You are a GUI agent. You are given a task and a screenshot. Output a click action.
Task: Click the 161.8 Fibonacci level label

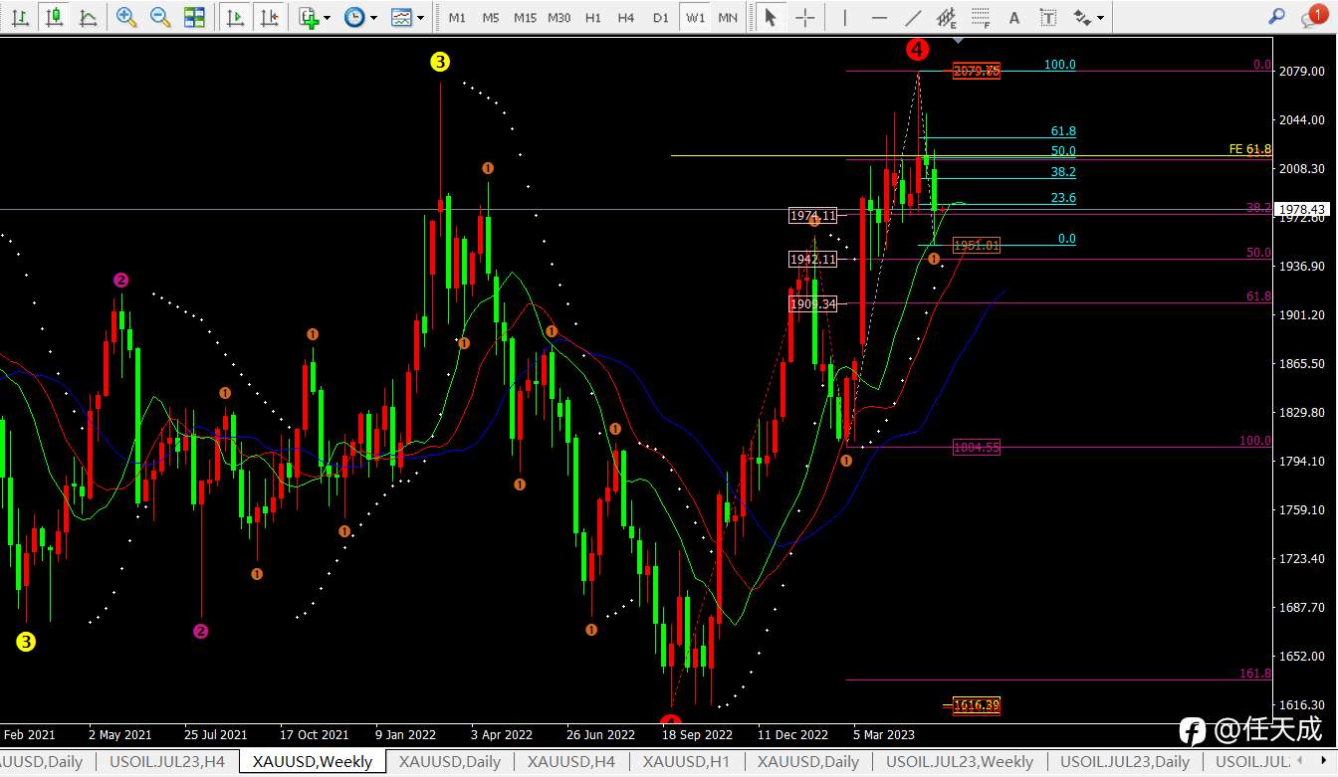click(1255, 674)
